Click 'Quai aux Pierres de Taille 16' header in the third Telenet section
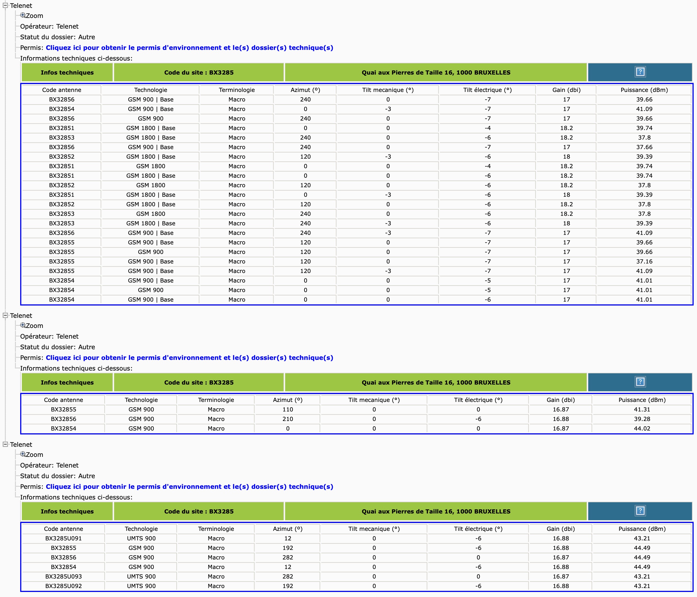 (436, 511)
